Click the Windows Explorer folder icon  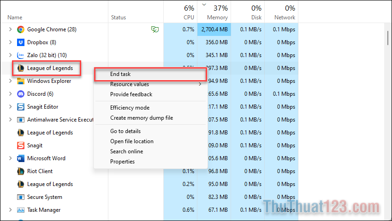[21, 81]
